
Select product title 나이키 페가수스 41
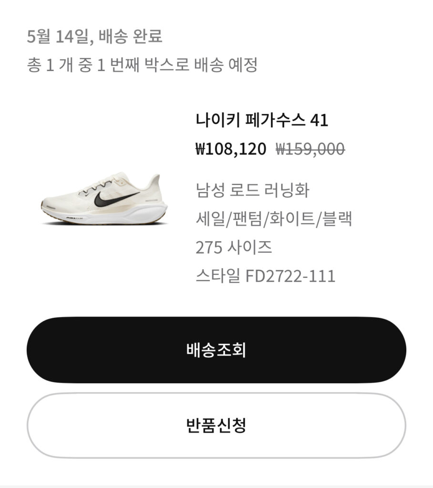262,120
